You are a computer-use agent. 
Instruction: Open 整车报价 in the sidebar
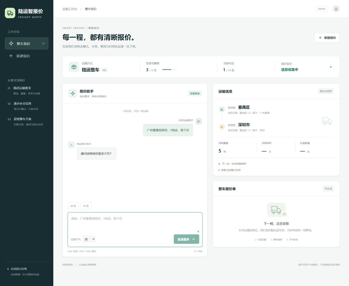pyautogui.click(x=27, y=43)
